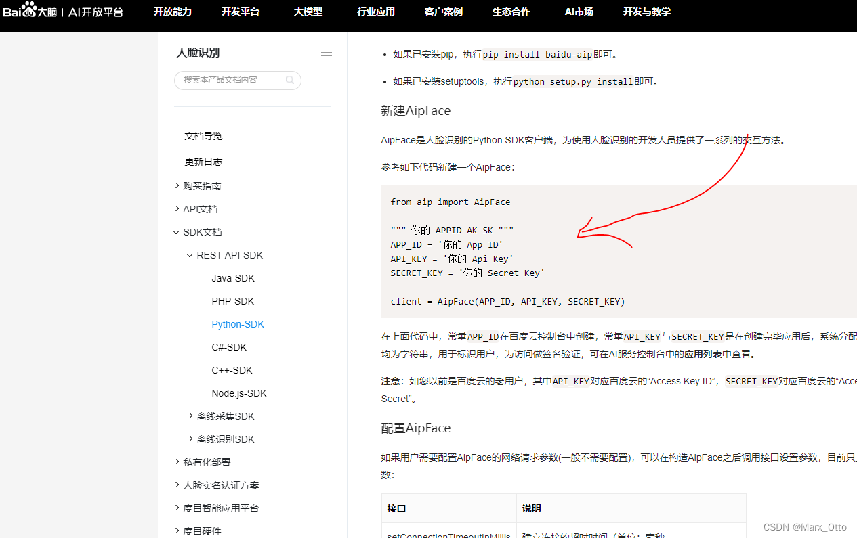The height and width of the screenshot is (538, 857).
Task: Click the 配置AipFace heading
Action: [416, 428]
